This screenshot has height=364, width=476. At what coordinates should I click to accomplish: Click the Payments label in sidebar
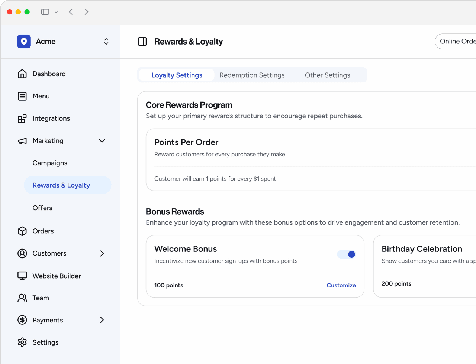(x=48, y=320)
